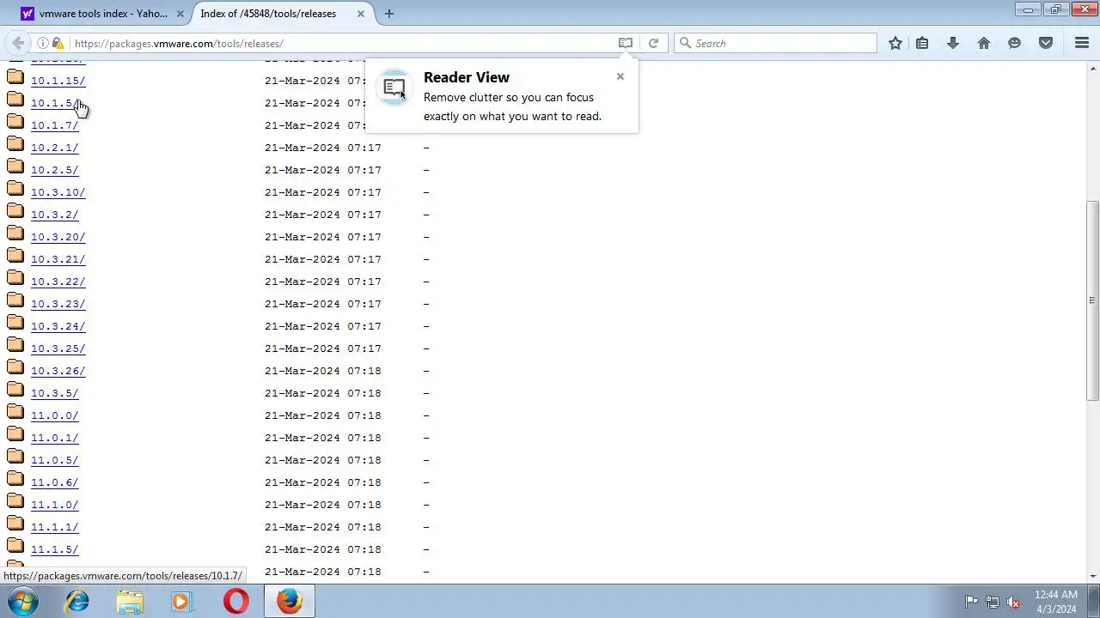The image size is (1100, 618).
Task: Click the folder icon beside 10.3.20/
Action: click(15, 233)
